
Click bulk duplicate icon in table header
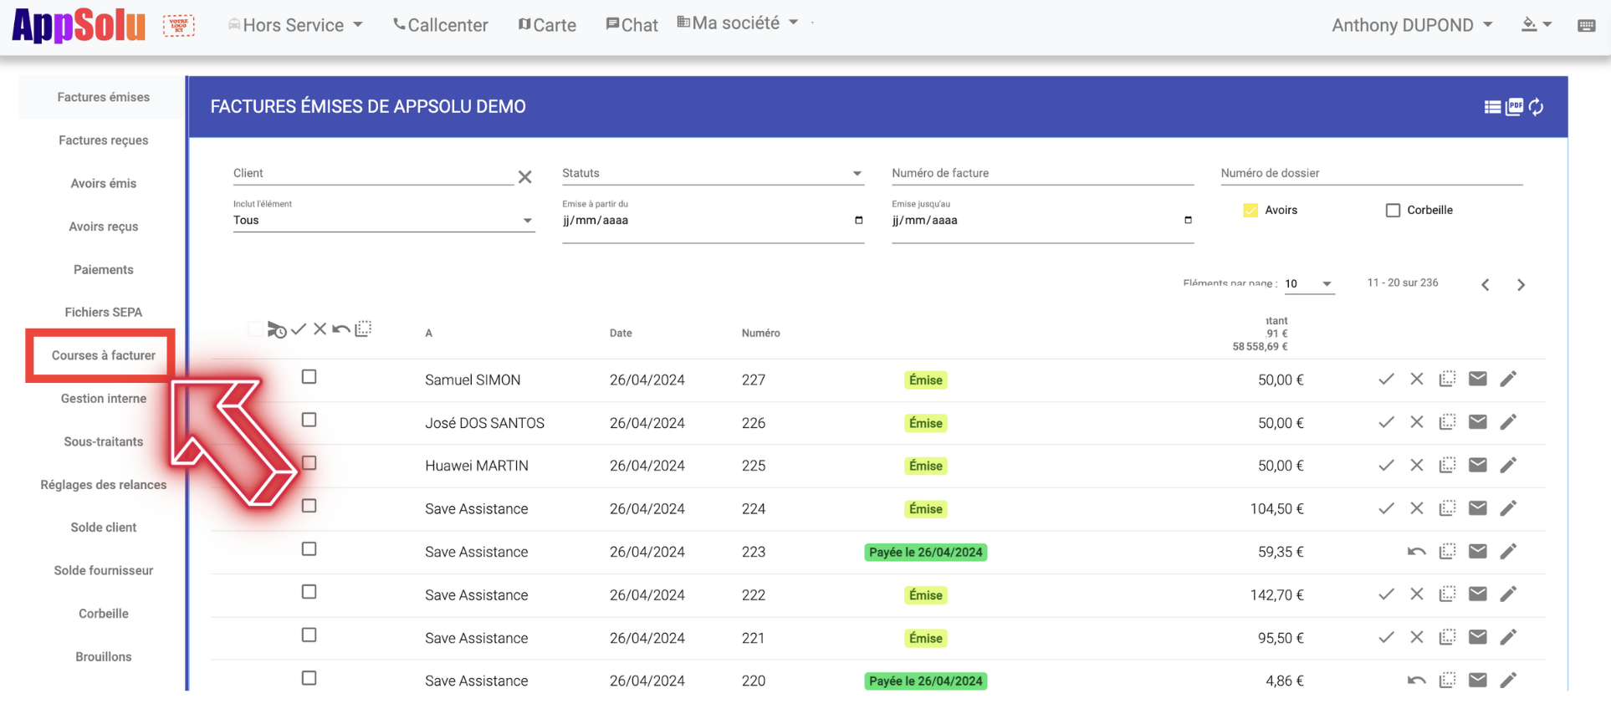[x=363, y=329]
